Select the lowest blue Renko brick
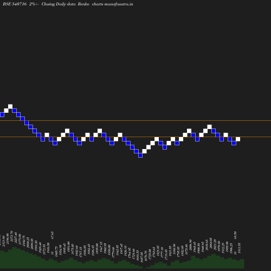 (140, 156)
